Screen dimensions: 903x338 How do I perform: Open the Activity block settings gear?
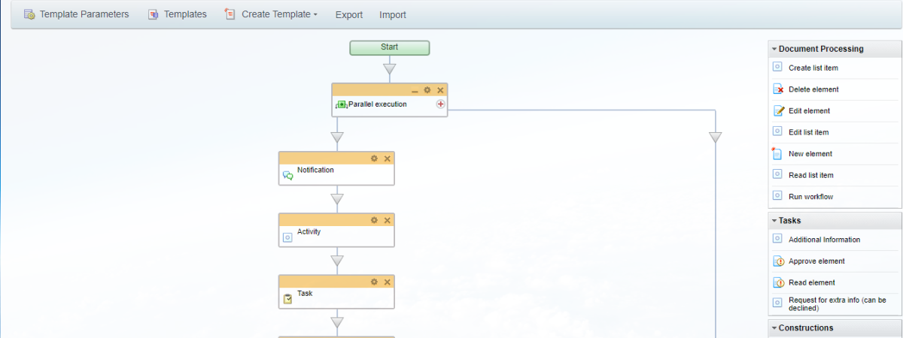tap(374, 220)
